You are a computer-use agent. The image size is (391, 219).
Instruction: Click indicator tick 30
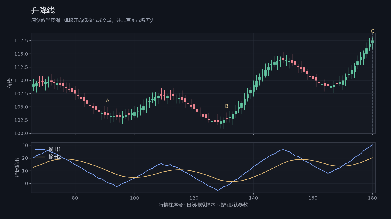[x=25, y=145]
